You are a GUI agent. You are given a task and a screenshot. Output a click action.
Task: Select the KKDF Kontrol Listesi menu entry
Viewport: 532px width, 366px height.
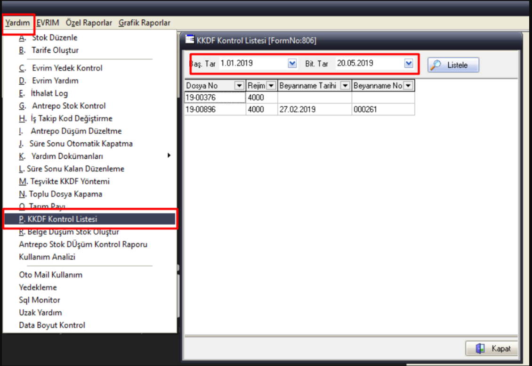[89, 219]
